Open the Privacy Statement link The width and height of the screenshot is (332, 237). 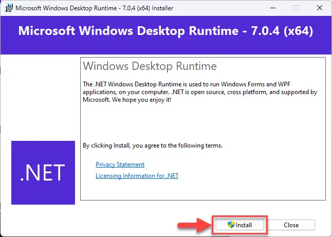[x=120, y=165]
